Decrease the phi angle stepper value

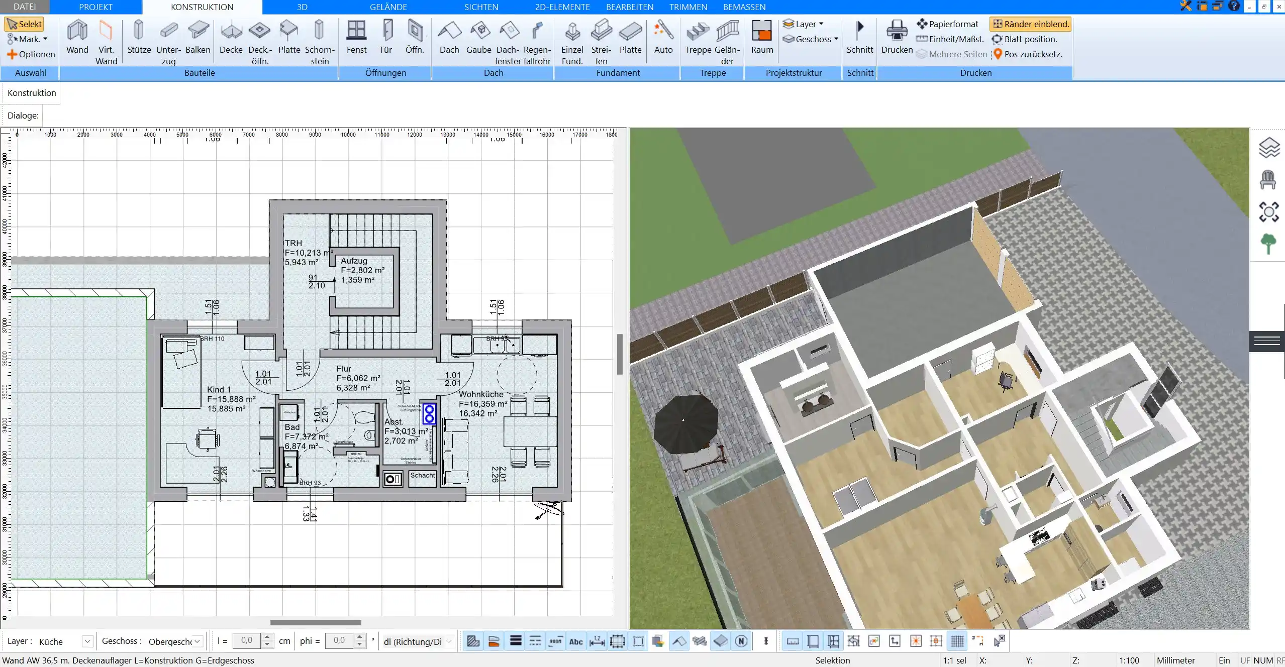(x=359, y=645)
